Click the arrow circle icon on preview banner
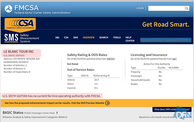 tap(107, 103)
